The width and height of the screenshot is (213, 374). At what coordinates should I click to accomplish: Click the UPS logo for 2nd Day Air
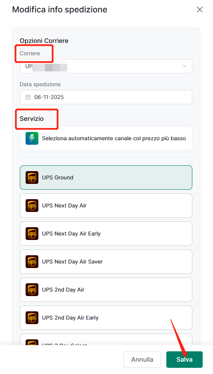(x=32, y=289)
